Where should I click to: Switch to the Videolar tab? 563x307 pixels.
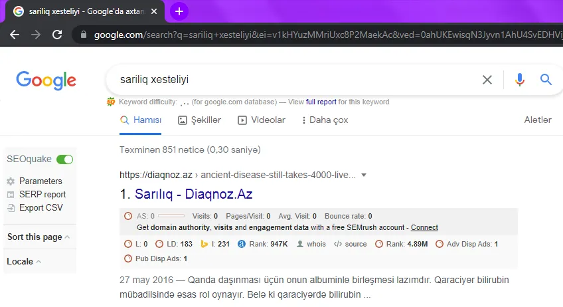coord(262,120)
